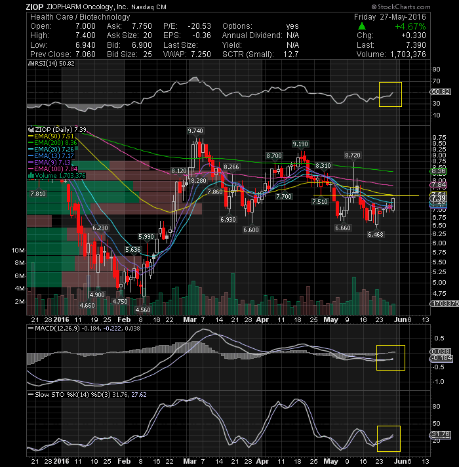The height and width of the screenshot is (467, 459).
Task: Click the 6.930 low price label
Action: [x=228, y=220]
